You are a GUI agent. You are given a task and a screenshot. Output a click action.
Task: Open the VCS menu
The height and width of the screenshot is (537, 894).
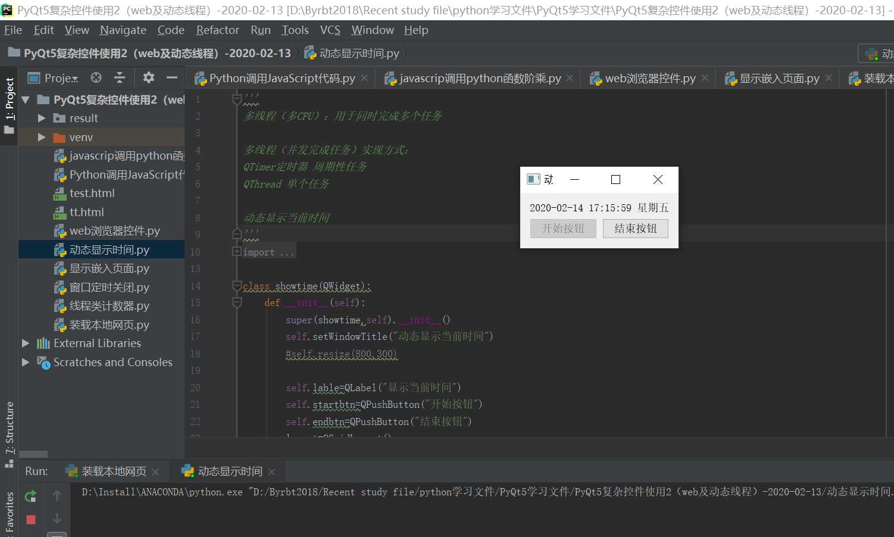tap(330, 30)
